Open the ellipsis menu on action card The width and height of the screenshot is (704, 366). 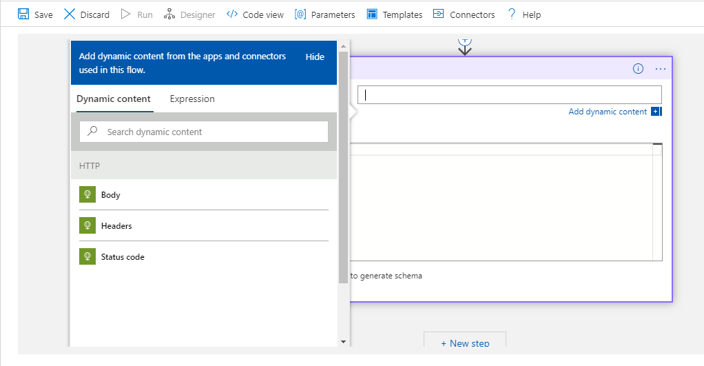661,69
